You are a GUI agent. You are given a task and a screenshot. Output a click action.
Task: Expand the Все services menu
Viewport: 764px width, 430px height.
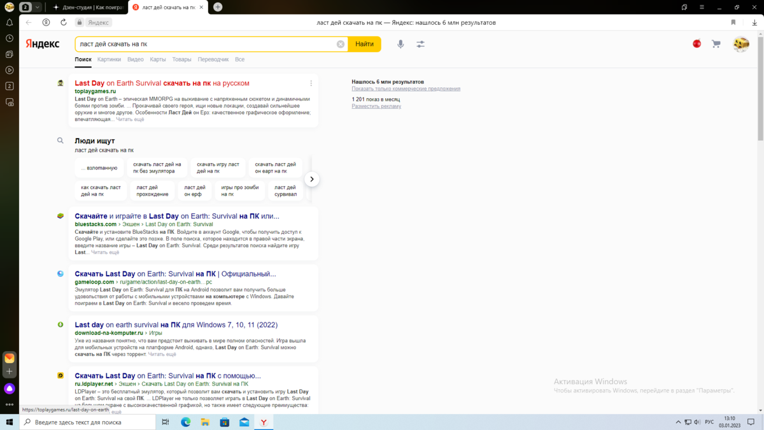[239, 59]
